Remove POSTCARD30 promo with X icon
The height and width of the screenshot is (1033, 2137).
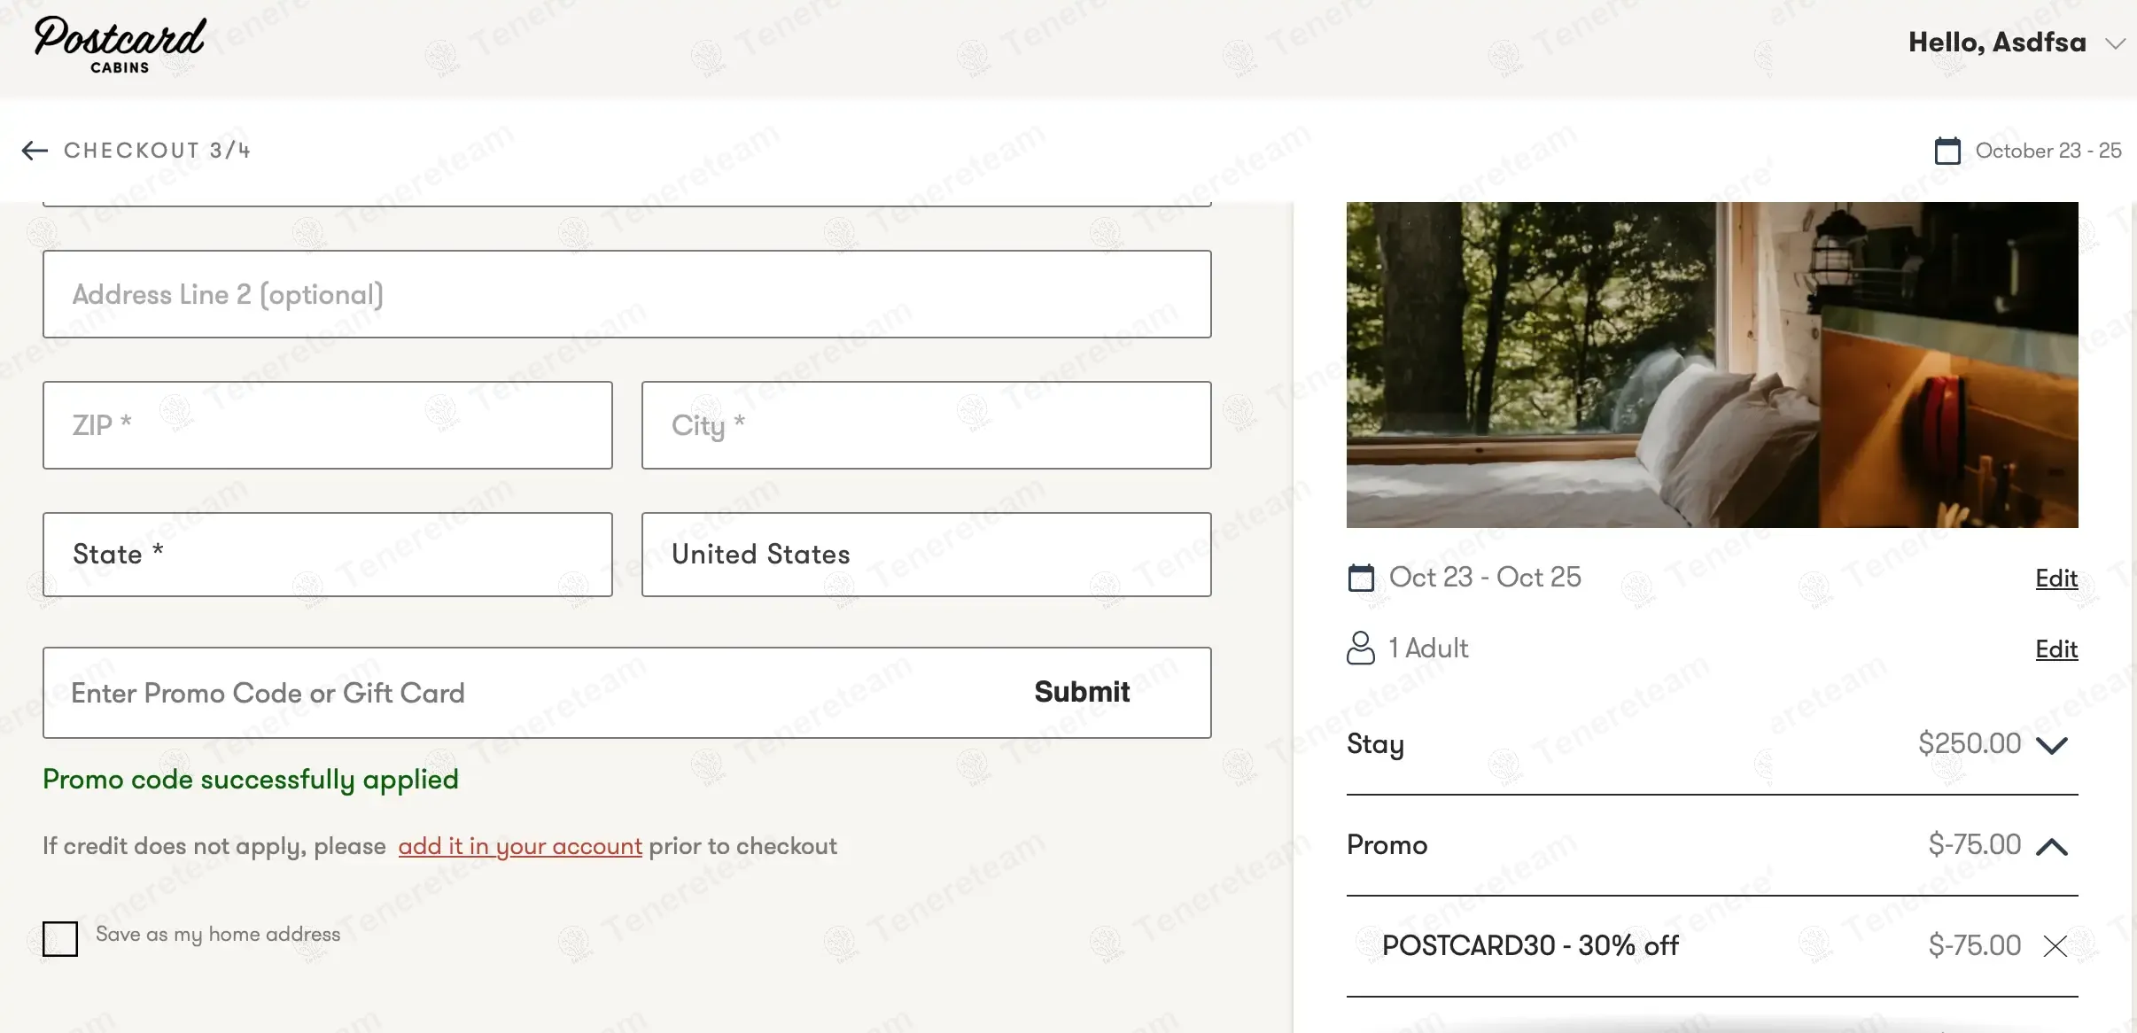[2055, 946]
